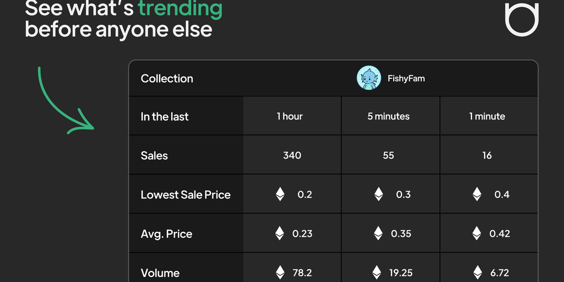Click the Ethereum icon beside 0.2
The height and width of the screenshot is (282, 564).
point(280,194)
